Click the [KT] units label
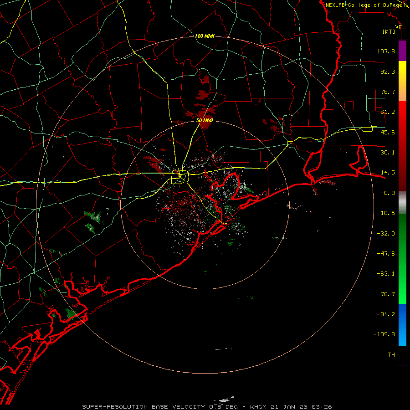This screenshot has width=410, height=410. coord(389,31)
